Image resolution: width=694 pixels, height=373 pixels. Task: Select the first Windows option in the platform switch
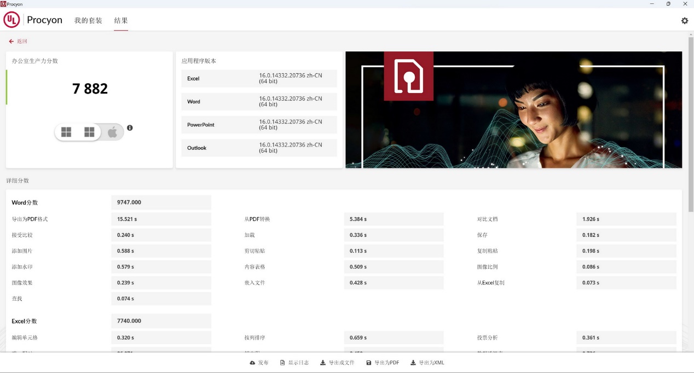click(66, 131)
